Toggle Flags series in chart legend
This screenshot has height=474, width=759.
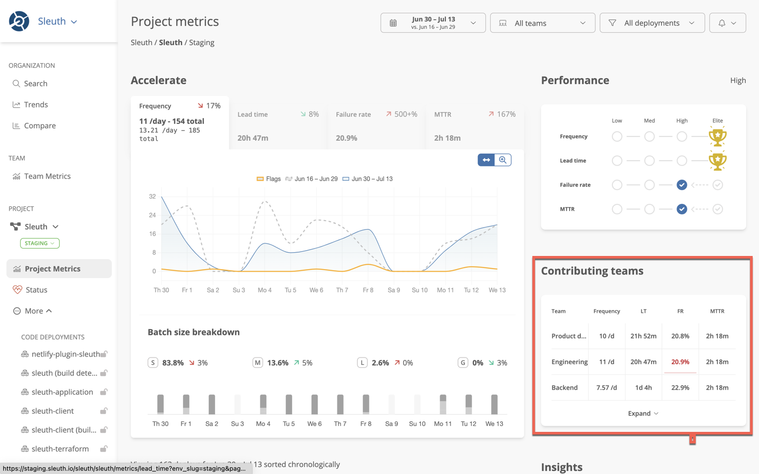269,179
